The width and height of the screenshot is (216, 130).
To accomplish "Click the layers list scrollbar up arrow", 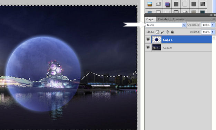I will click(x=214, y=38).
